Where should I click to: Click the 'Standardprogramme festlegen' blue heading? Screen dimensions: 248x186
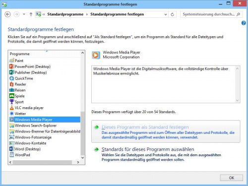[41, 29]
